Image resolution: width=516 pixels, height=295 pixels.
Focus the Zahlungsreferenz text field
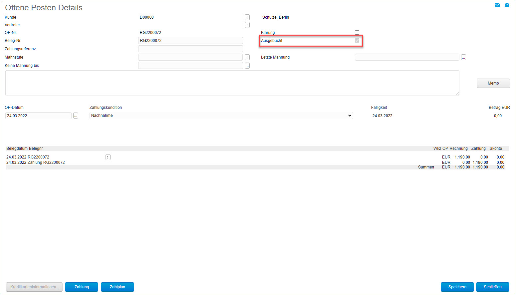(190, 49)
